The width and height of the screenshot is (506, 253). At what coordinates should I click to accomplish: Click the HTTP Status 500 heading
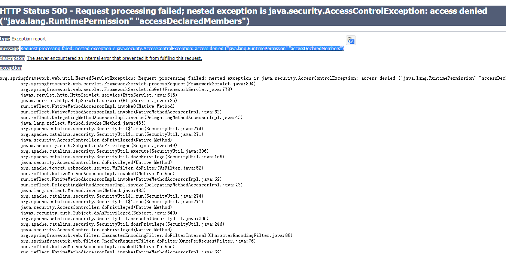click(x=243, y=16)
